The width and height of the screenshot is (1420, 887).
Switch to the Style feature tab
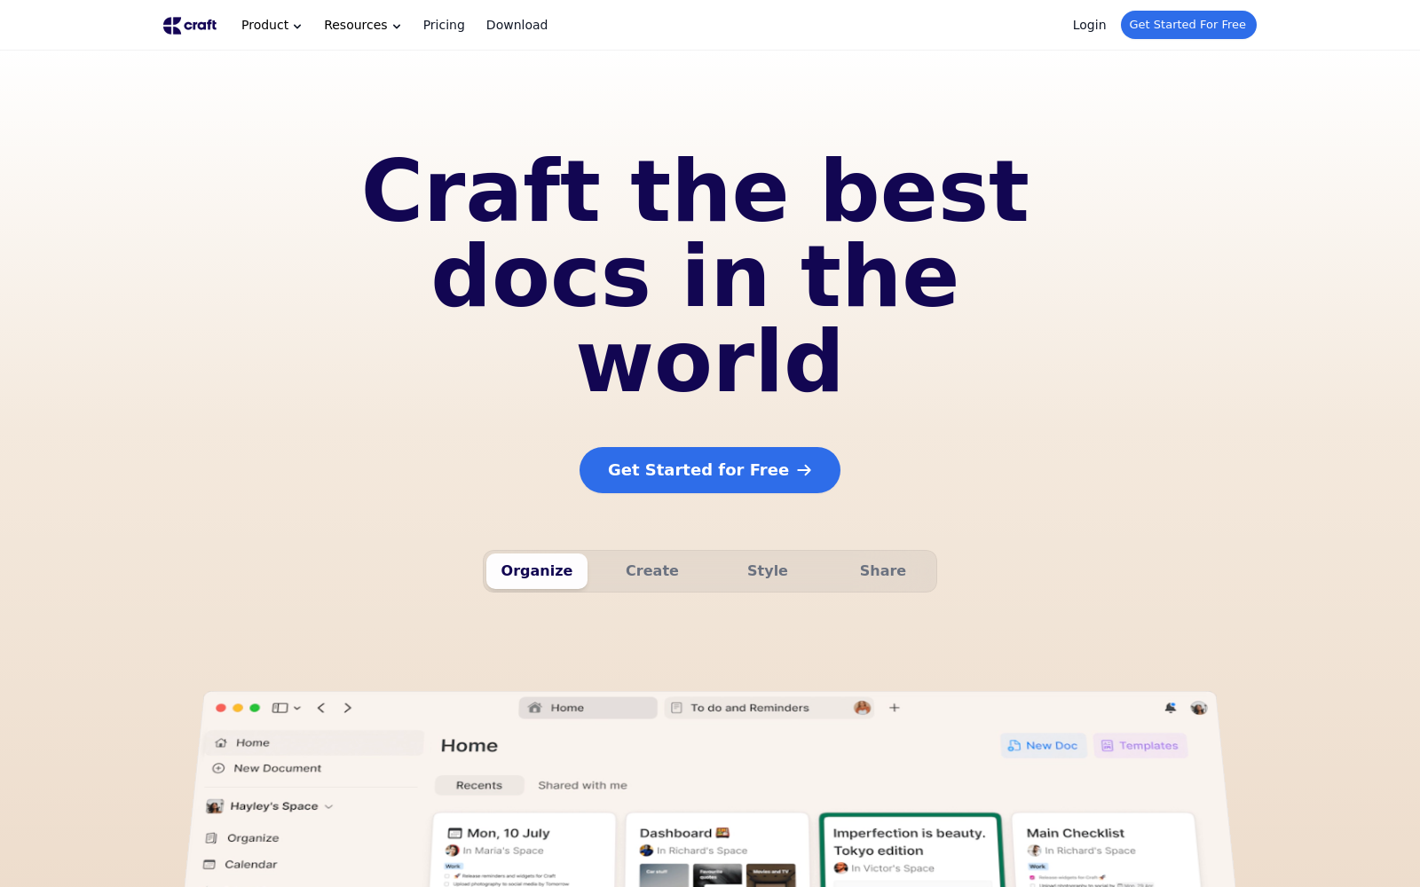click(x=768, y=571)
